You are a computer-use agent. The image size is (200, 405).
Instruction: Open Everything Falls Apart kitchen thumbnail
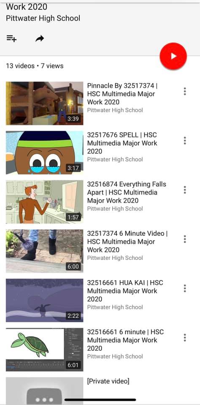[44, 202]
